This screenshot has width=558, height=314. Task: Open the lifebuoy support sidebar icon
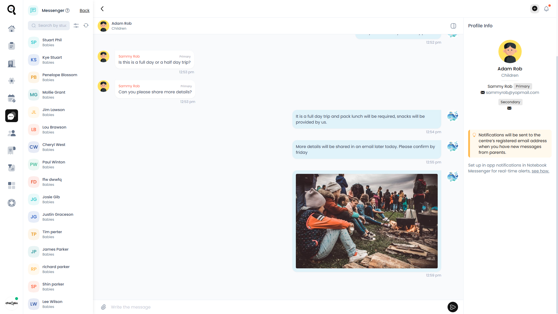coord(12,203)
